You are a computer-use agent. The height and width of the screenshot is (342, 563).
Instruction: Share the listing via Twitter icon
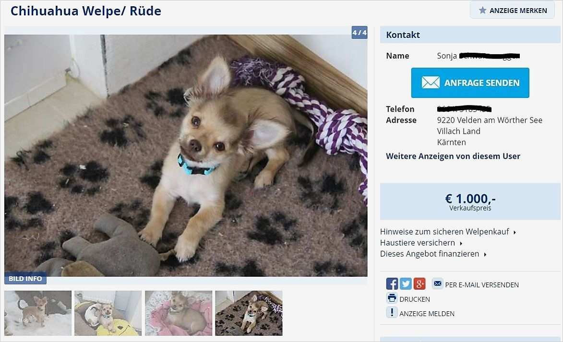(x=406, y=283)
